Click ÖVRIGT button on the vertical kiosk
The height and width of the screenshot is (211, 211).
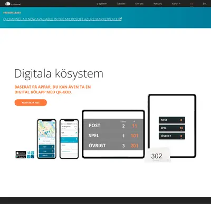click(x=172, y=136)
